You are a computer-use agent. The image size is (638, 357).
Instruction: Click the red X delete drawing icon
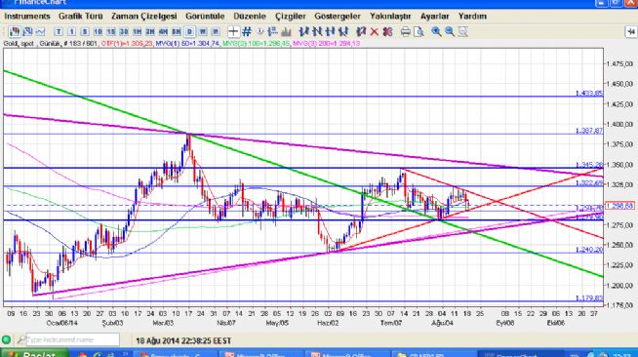click(x=374, y=31)
